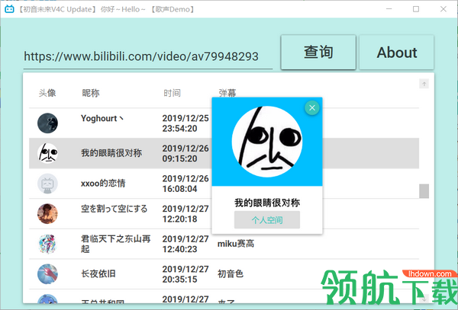The image size is (458, 310).
Task: Click the large avatar in popup card
Action: point(267,142)
